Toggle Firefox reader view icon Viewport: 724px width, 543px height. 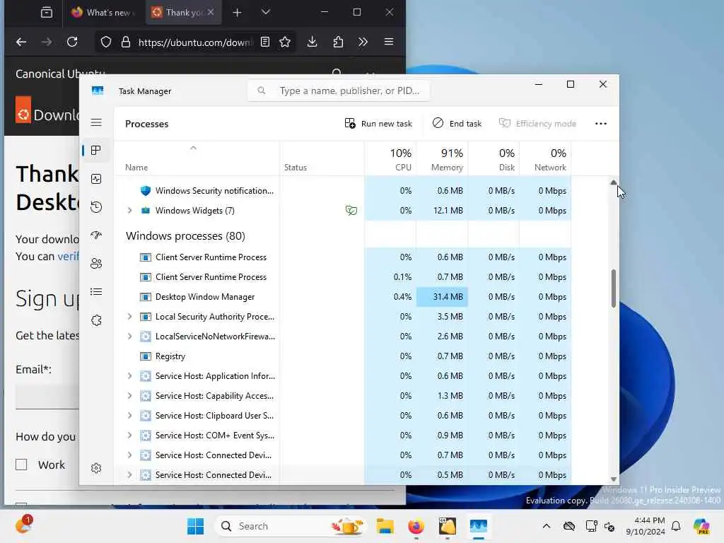tap(264, 42)
